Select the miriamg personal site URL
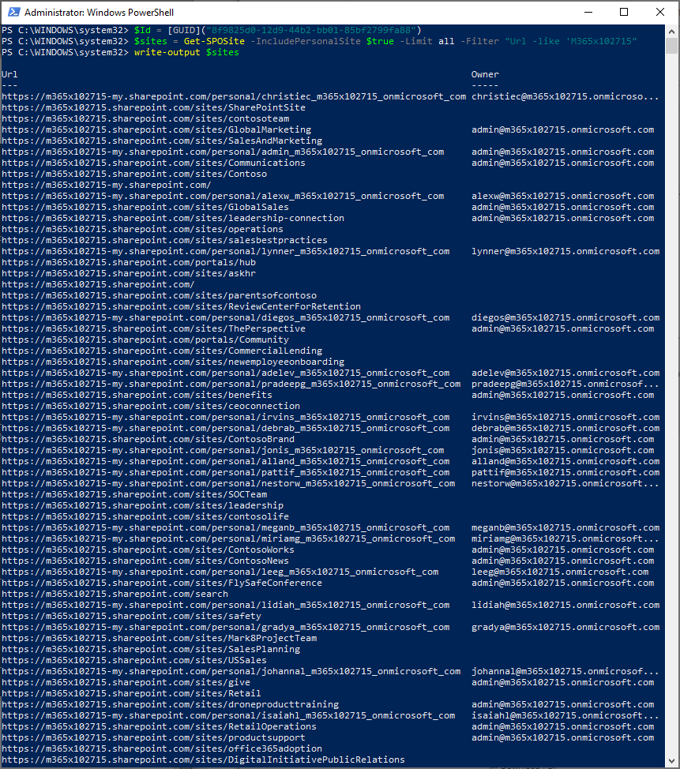The image size is (680, 769). (228, 538)
